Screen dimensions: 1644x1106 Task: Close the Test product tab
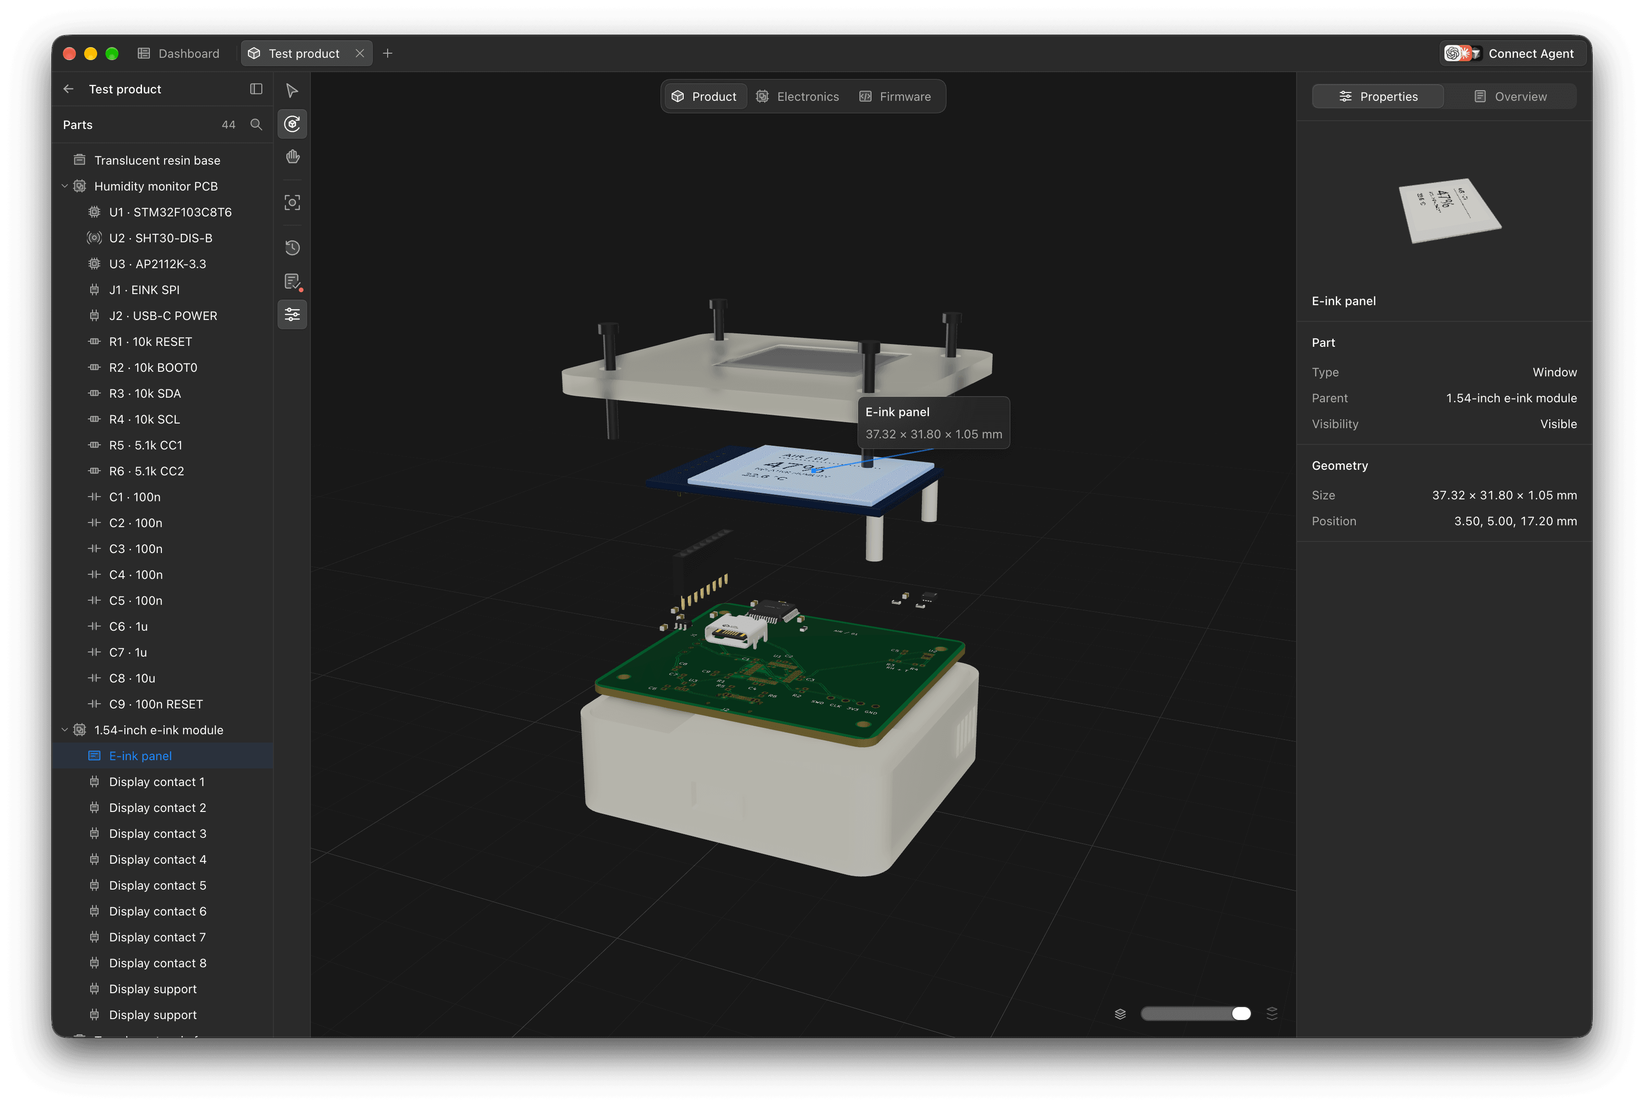(360, 54)
